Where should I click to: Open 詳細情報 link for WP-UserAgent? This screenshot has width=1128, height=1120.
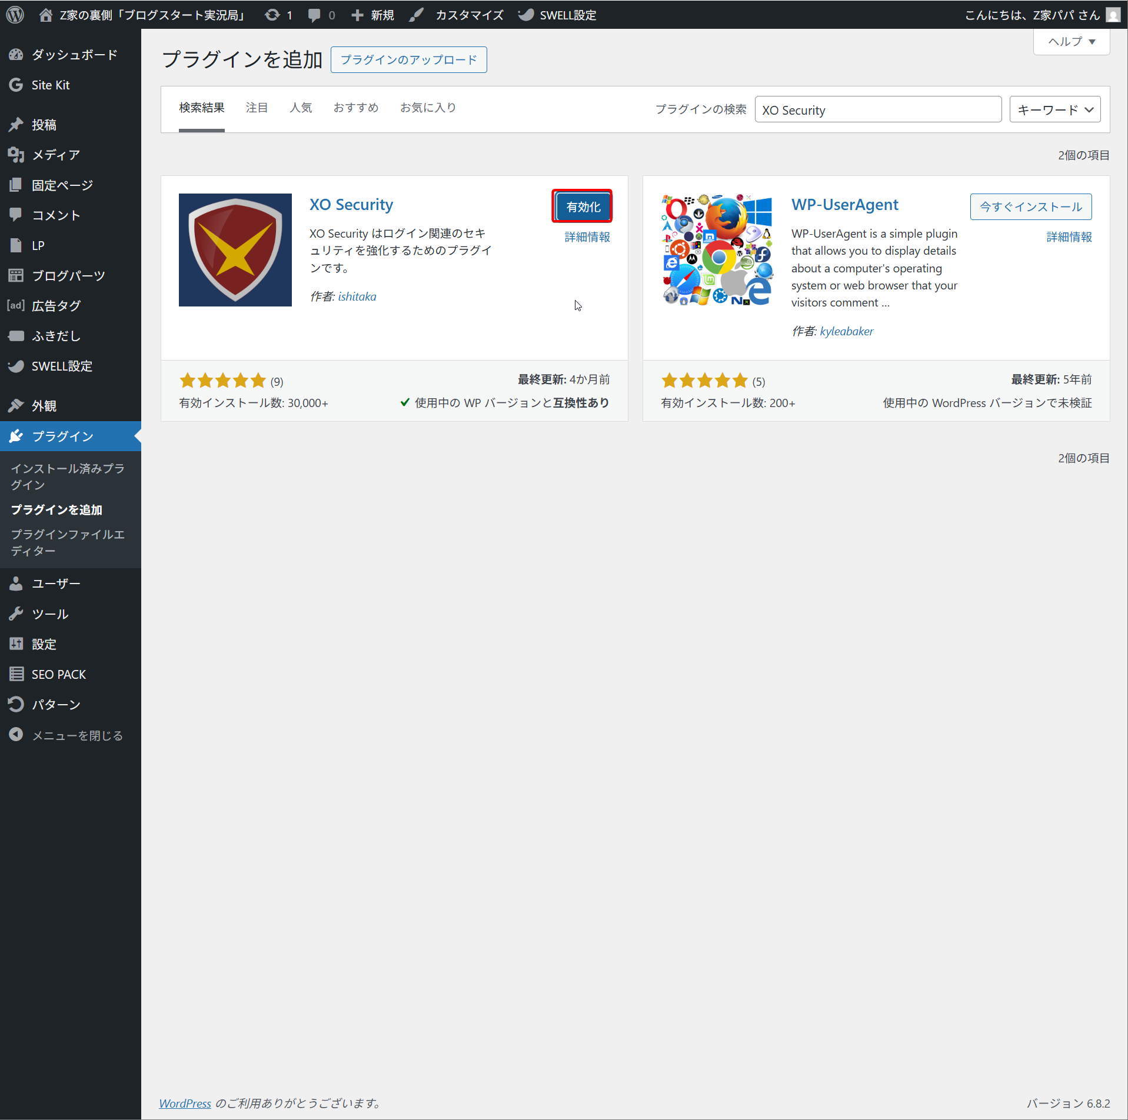(x=1069, y=237)
